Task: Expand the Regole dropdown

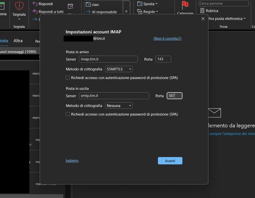Action: click(x=157, y=12)
